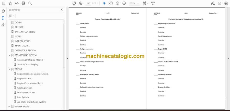Collapse the ENGINE bookmark group
The width and height of the screenshot is (230, 111).
(x=9, y=69)
